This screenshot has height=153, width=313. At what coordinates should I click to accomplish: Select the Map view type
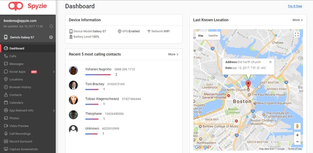click(x=201, y=36)
